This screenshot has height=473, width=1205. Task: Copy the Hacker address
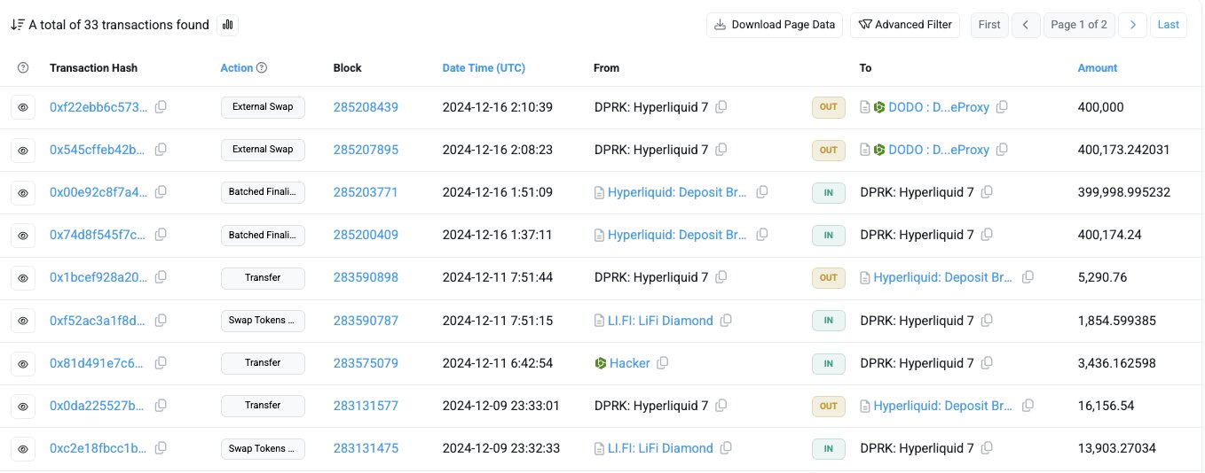pyautogui.click(x=663, y=363)
